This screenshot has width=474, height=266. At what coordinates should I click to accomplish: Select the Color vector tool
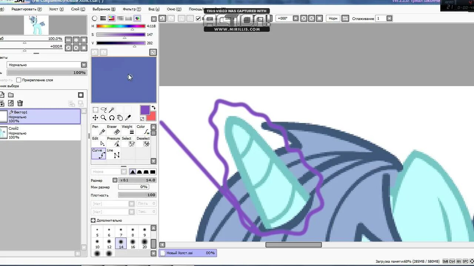[143, 129]
